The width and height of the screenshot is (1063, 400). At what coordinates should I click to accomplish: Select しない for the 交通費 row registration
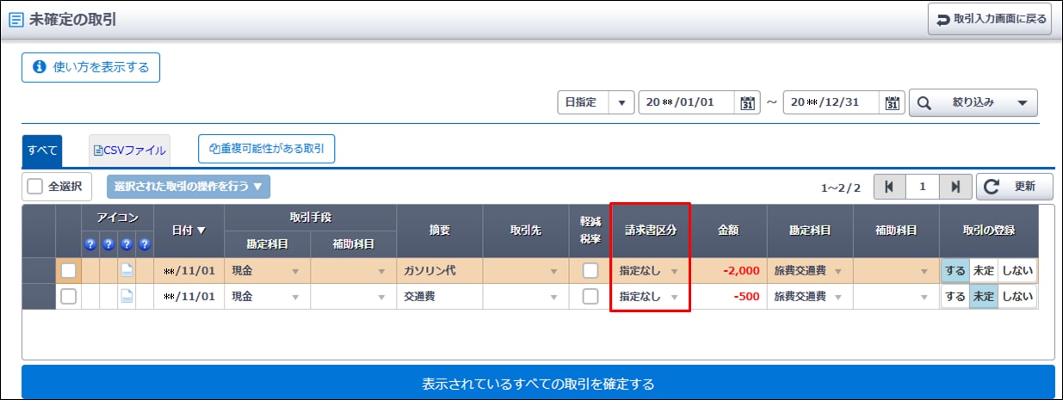tap(1017, 297)
